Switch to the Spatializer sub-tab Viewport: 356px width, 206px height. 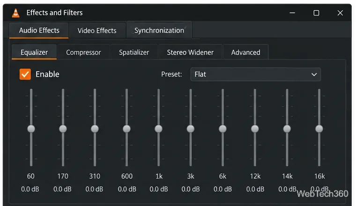click(134, 52)
